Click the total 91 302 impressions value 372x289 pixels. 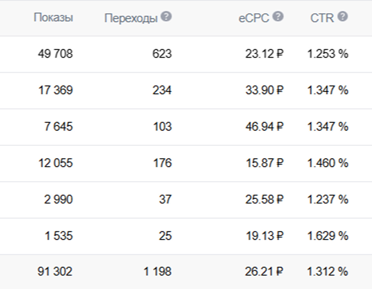pos(55,272)
